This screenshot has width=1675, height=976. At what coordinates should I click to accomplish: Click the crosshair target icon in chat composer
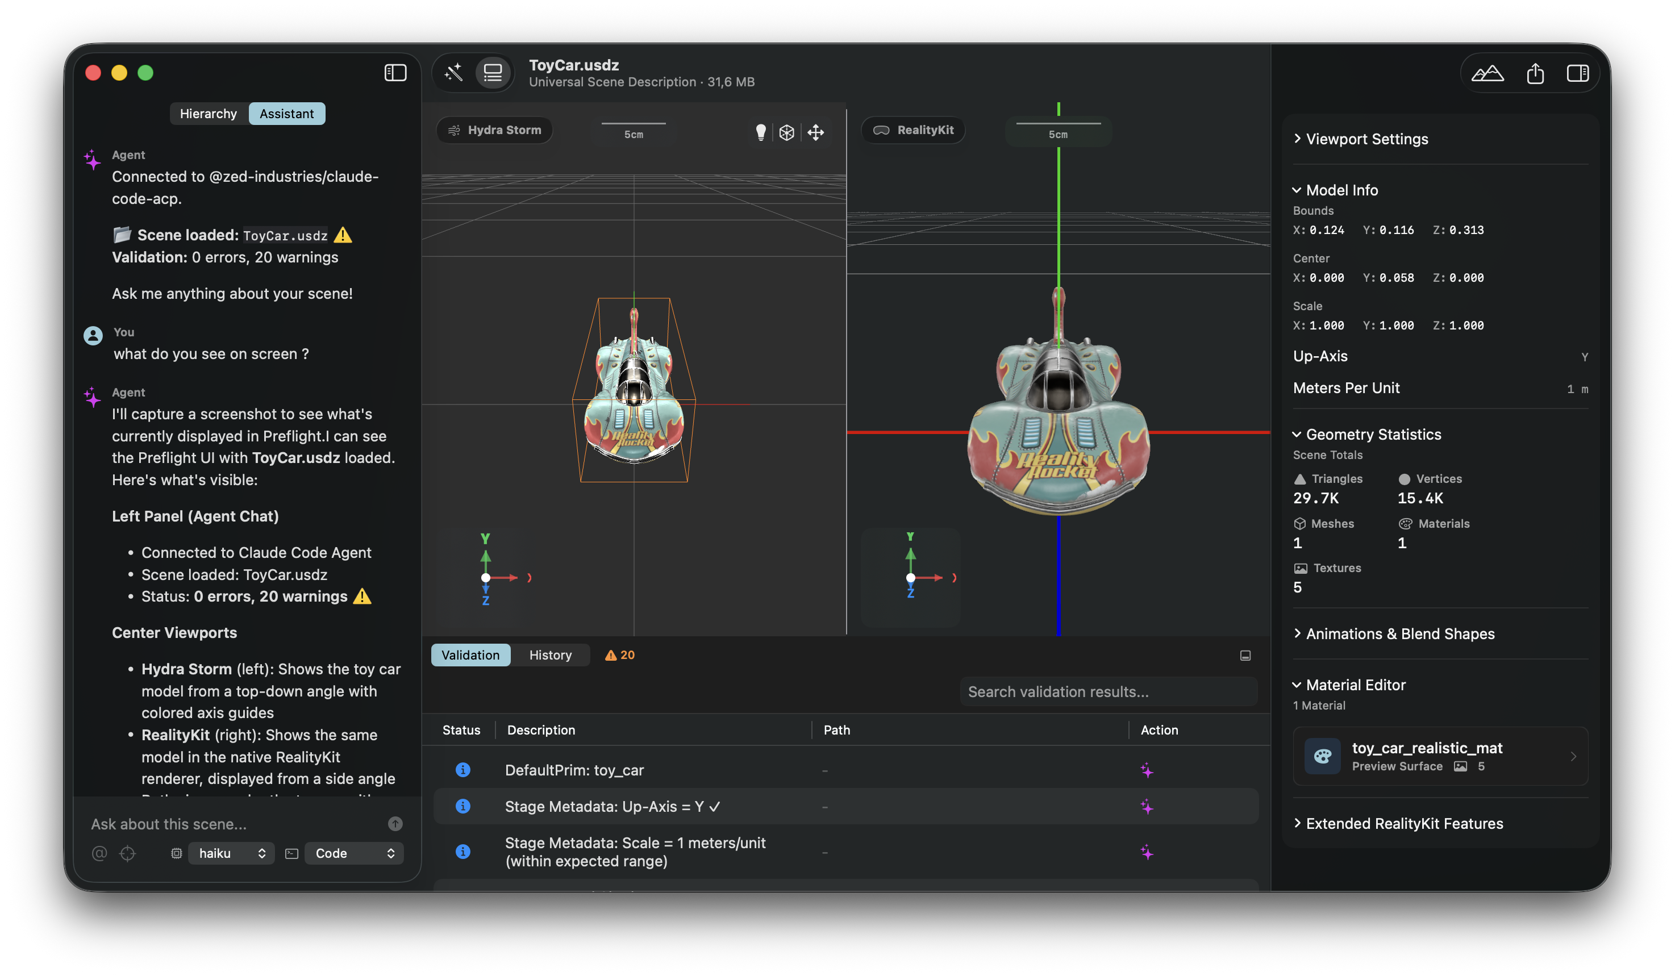(x=128, y=853)
